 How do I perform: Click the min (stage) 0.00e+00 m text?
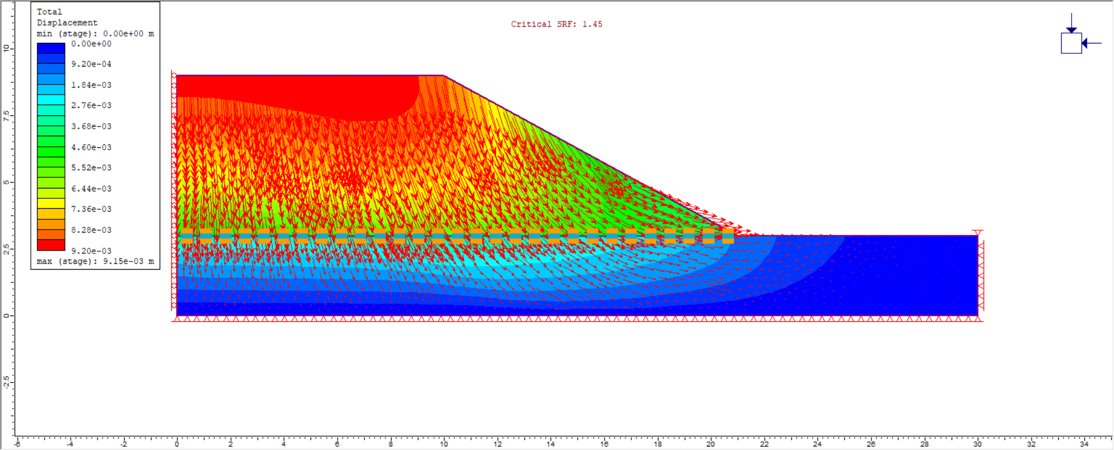[x=95, y=34]
